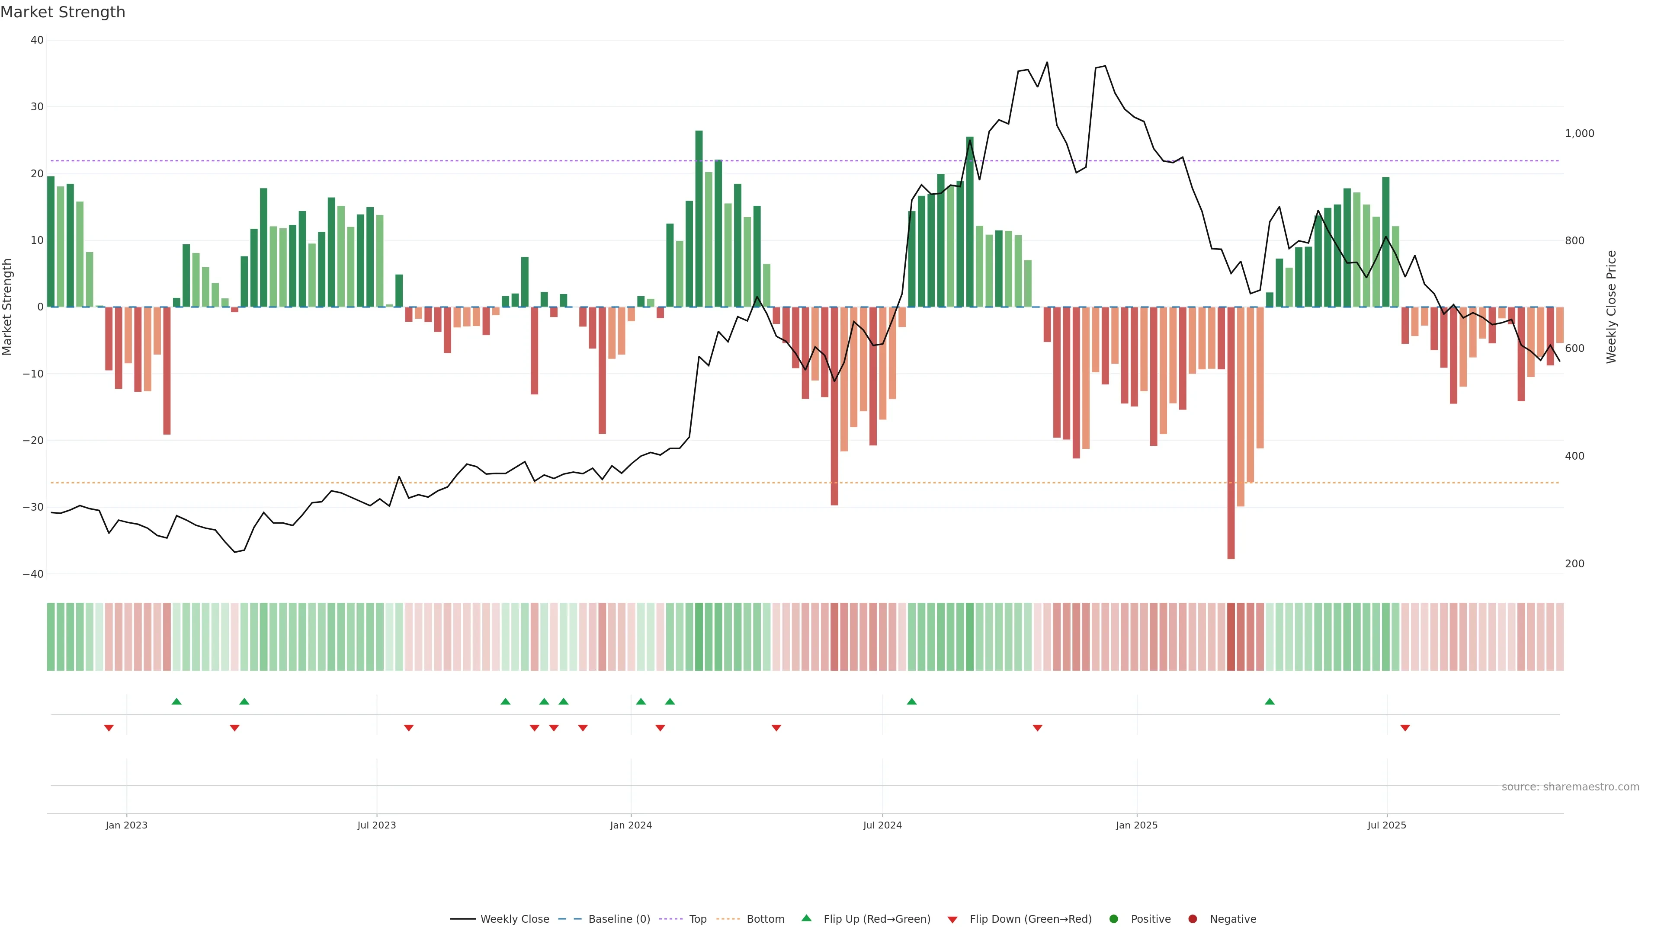Click the Flip Down red triangle legend icon
Screen dimensions: 1661x934
pyautogui.click(x=952, y=920)
